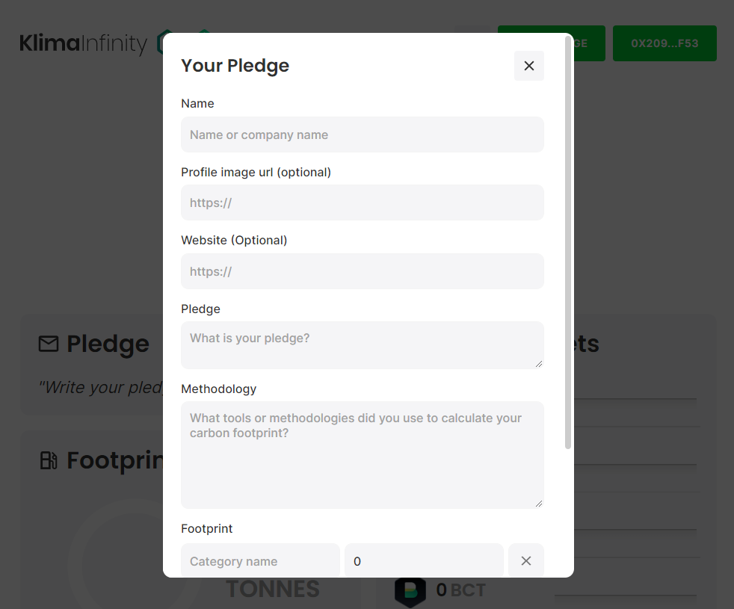Click the footprint amount field showing 0
The image size is (734, 609).
coord(423,560)
